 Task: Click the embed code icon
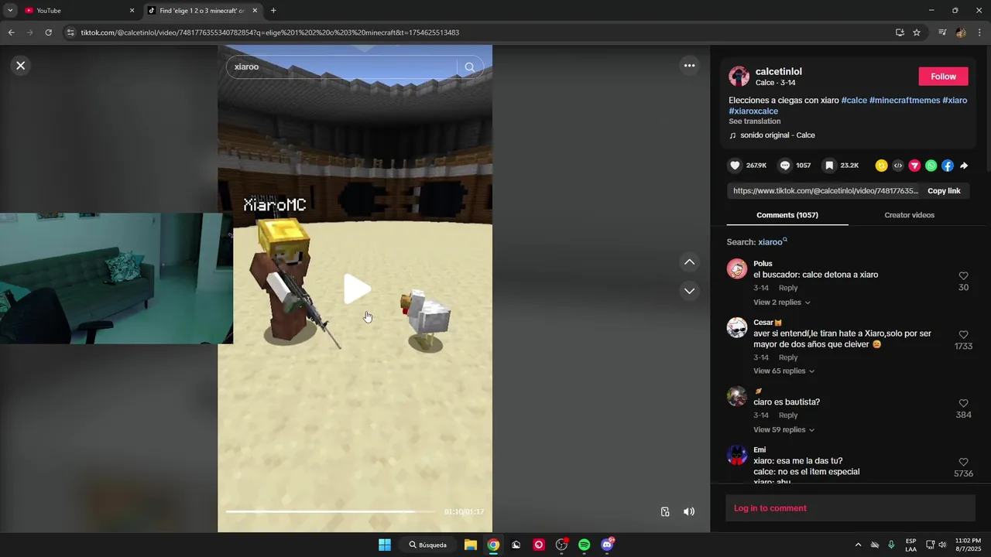(898, 166)
